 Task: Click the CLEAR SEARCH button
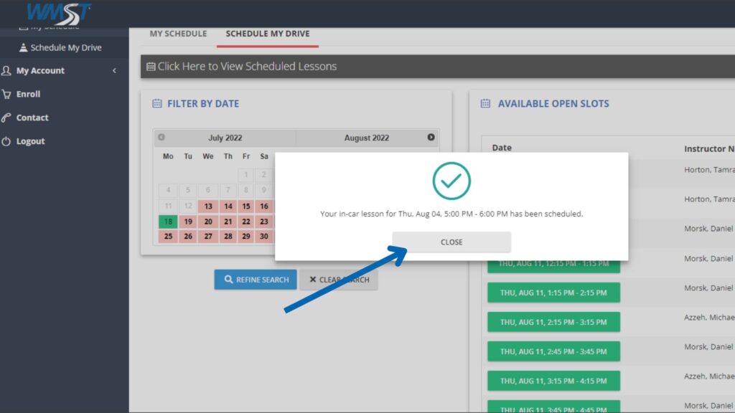339,280
